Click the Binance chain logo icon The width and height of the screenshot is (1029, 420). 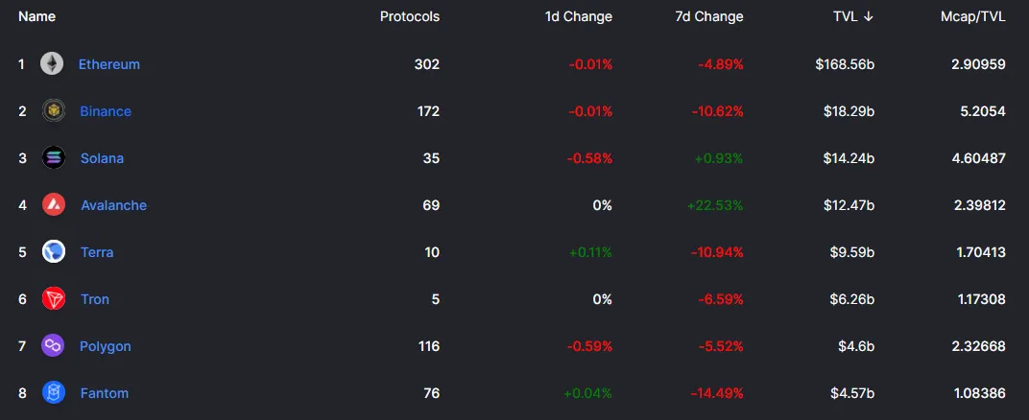[x=54, y=111]
